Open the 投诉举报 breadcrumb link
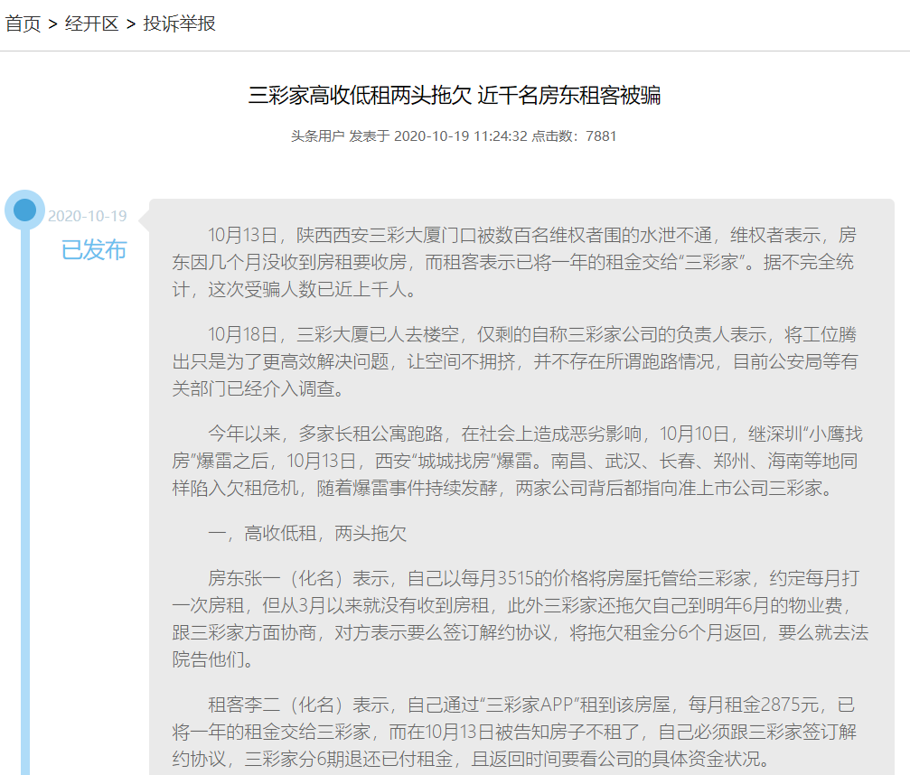 point(179,23)
